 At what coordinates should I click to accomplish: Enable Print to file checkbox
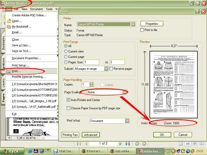point(142,30)
